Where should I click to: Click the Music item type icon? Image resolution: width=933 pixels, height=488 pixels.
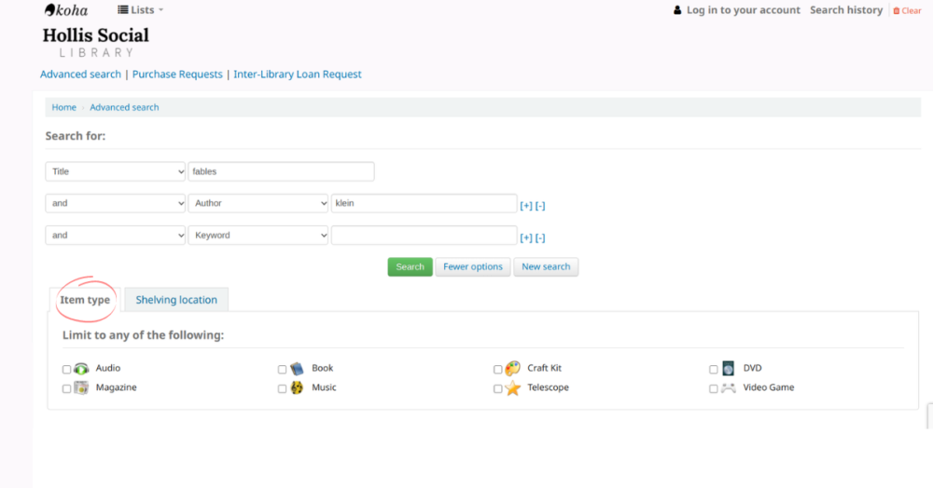click(297, 387)
